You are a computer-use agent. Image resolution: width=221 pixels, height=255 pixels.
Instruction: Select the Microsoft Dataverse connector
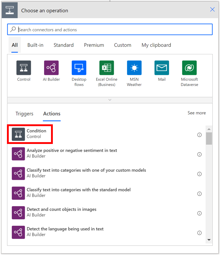pos(189,68)
